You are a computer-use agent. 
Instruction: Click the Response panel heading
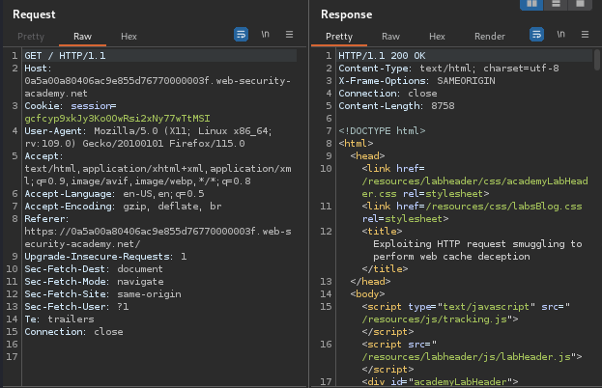346,14
